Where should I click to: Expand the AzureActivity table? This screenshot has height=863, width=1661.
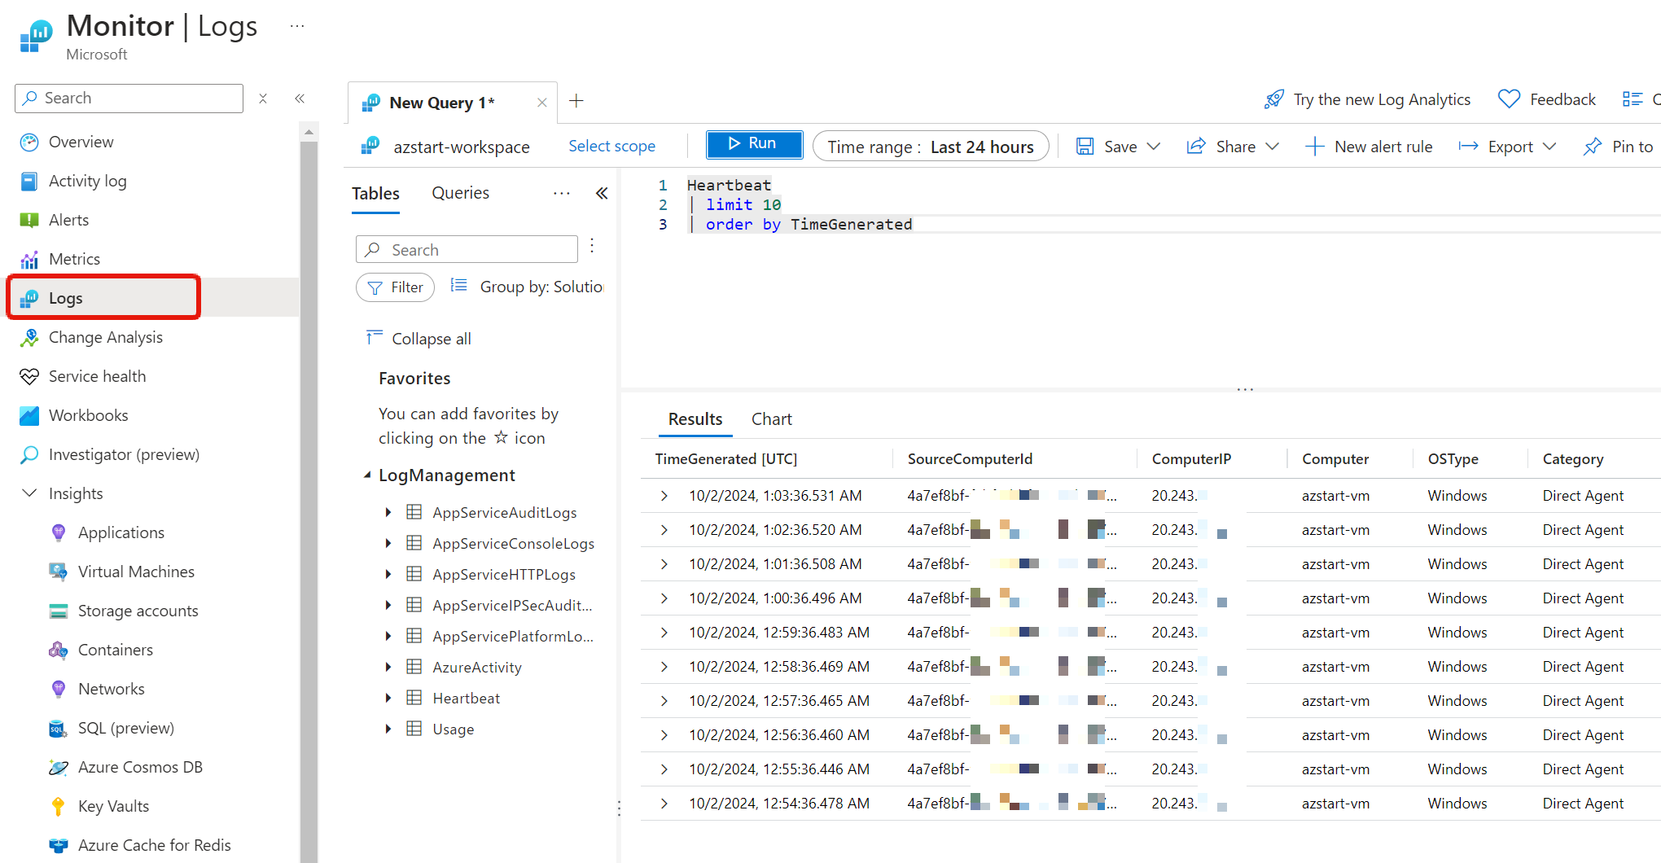[388, 667]
